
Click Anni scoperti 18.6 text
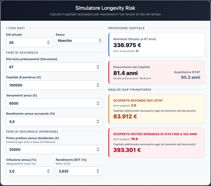point(126,139)
